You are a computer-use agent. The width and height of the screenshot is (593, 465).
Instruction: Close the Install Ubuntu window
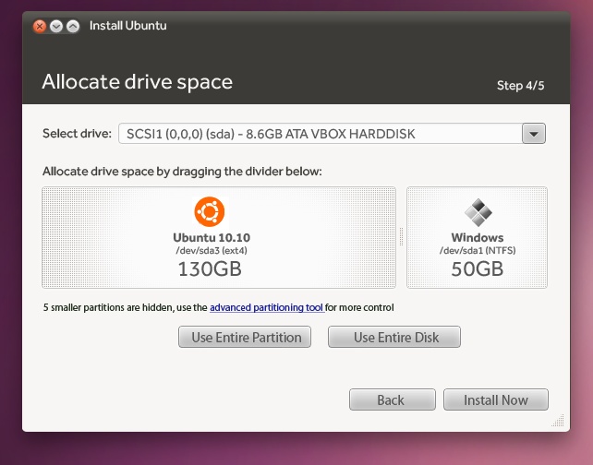(40, 26)
